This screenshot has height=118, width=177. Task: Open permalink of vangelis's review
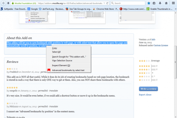(x=43, y=91)
